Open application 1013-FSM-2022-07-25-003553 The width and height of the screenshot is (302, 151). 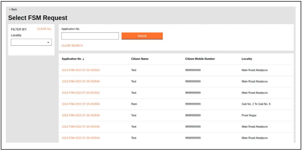pos(81,70)
